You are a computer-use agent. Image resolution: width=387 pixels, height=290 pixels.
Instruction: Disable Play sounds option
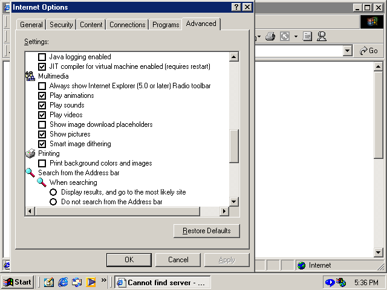tap(42, 105)
